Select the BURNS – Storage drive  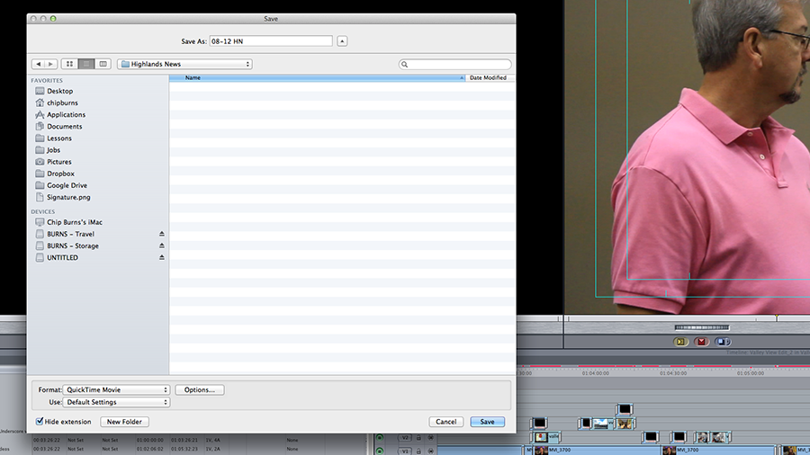coord(72,246)
